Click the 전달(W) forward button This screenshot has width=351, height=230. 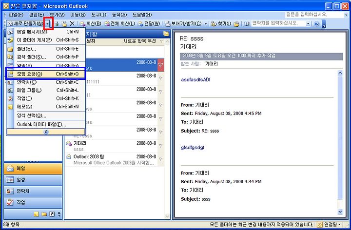pyautogui.click(x=149, y=23)
